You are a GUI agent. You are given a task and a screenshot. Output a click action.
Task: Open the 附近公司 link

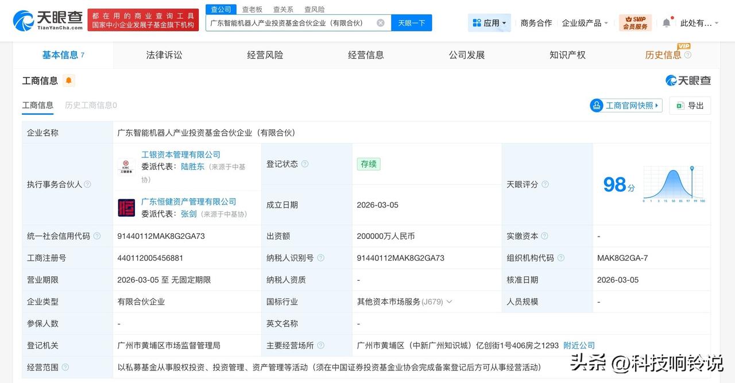(579, 345)
